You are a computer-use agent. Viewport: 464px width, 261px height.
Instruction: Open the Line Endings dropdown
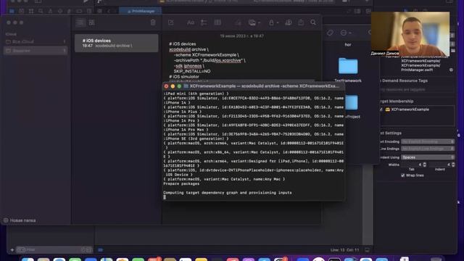click(x=428, y=149)
